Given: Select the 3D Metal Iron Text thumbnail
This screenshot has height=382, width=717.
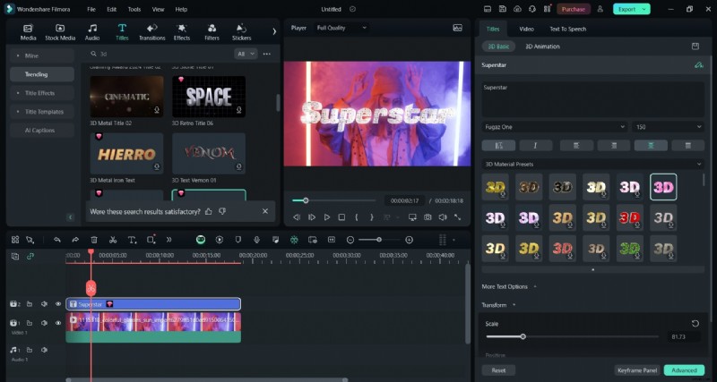Looking at the screenshot, I should (126, 153).
